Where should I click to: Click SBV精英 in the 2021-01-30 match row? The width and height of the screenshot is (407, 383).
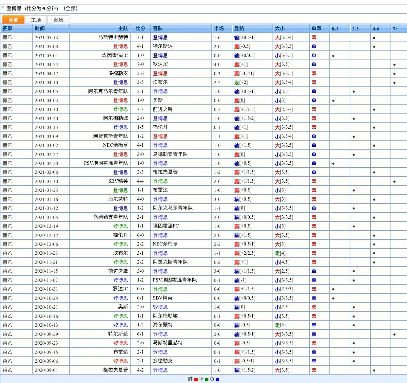pyautogui.click(x=118, y=181)
